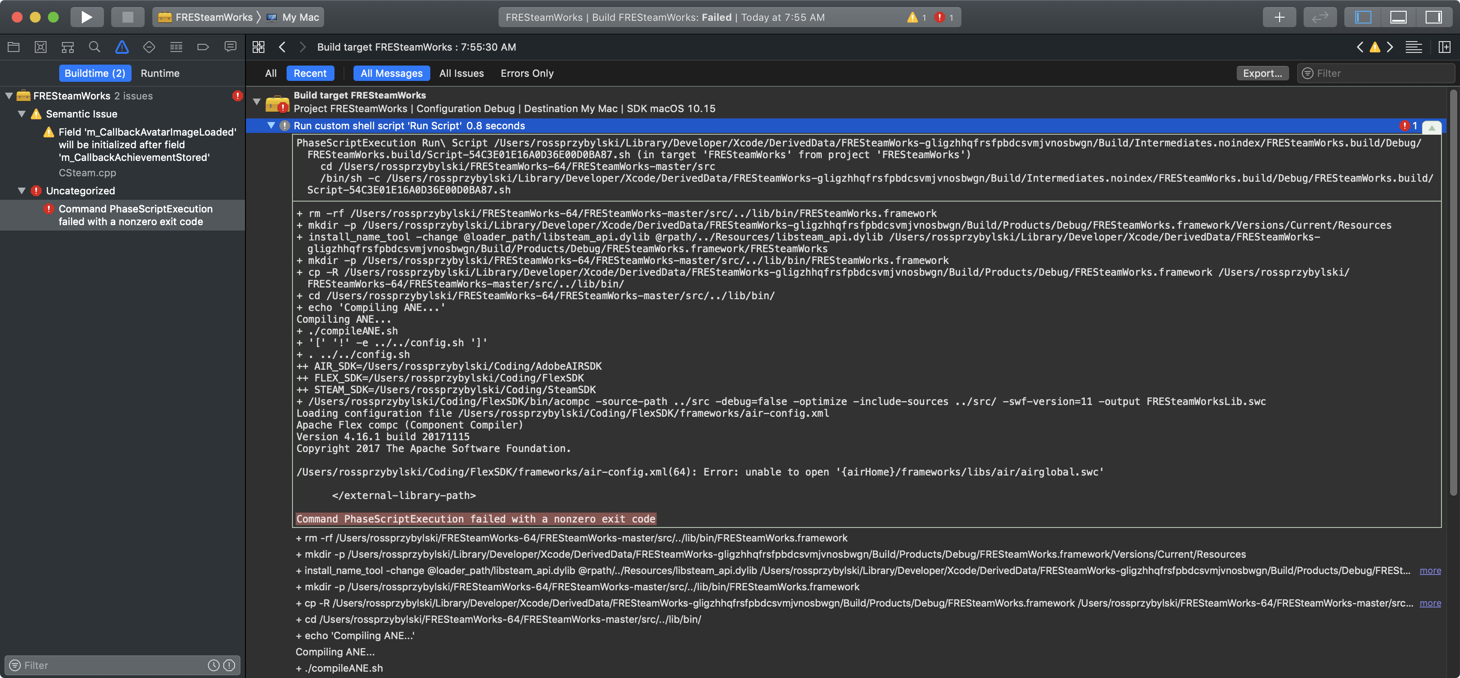Open the editor grid overview icon
1460x678 pixels.
(259, 47)
